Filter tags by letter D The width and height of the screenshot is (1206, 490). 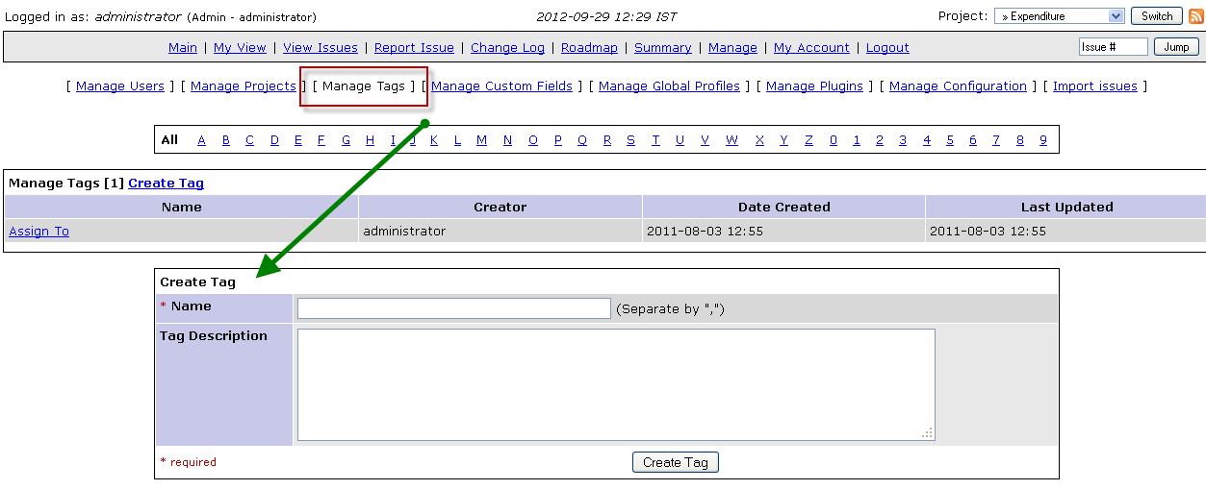[274, 140]
